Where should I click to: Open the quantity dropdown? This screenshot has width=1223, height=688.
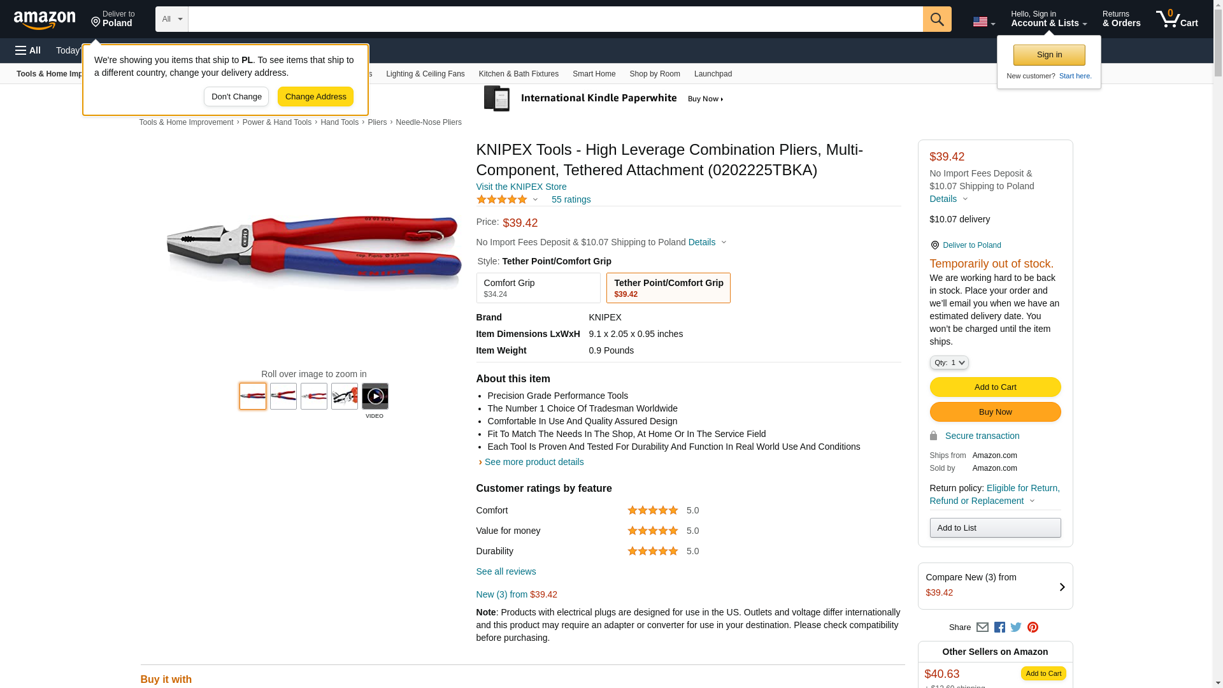click(x=948, y=362)
